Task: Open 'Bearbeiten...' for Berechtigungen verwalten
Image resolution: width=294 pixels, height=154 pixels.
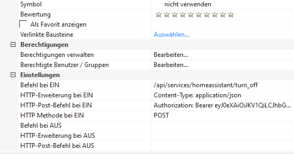Action: click(171, 55)
